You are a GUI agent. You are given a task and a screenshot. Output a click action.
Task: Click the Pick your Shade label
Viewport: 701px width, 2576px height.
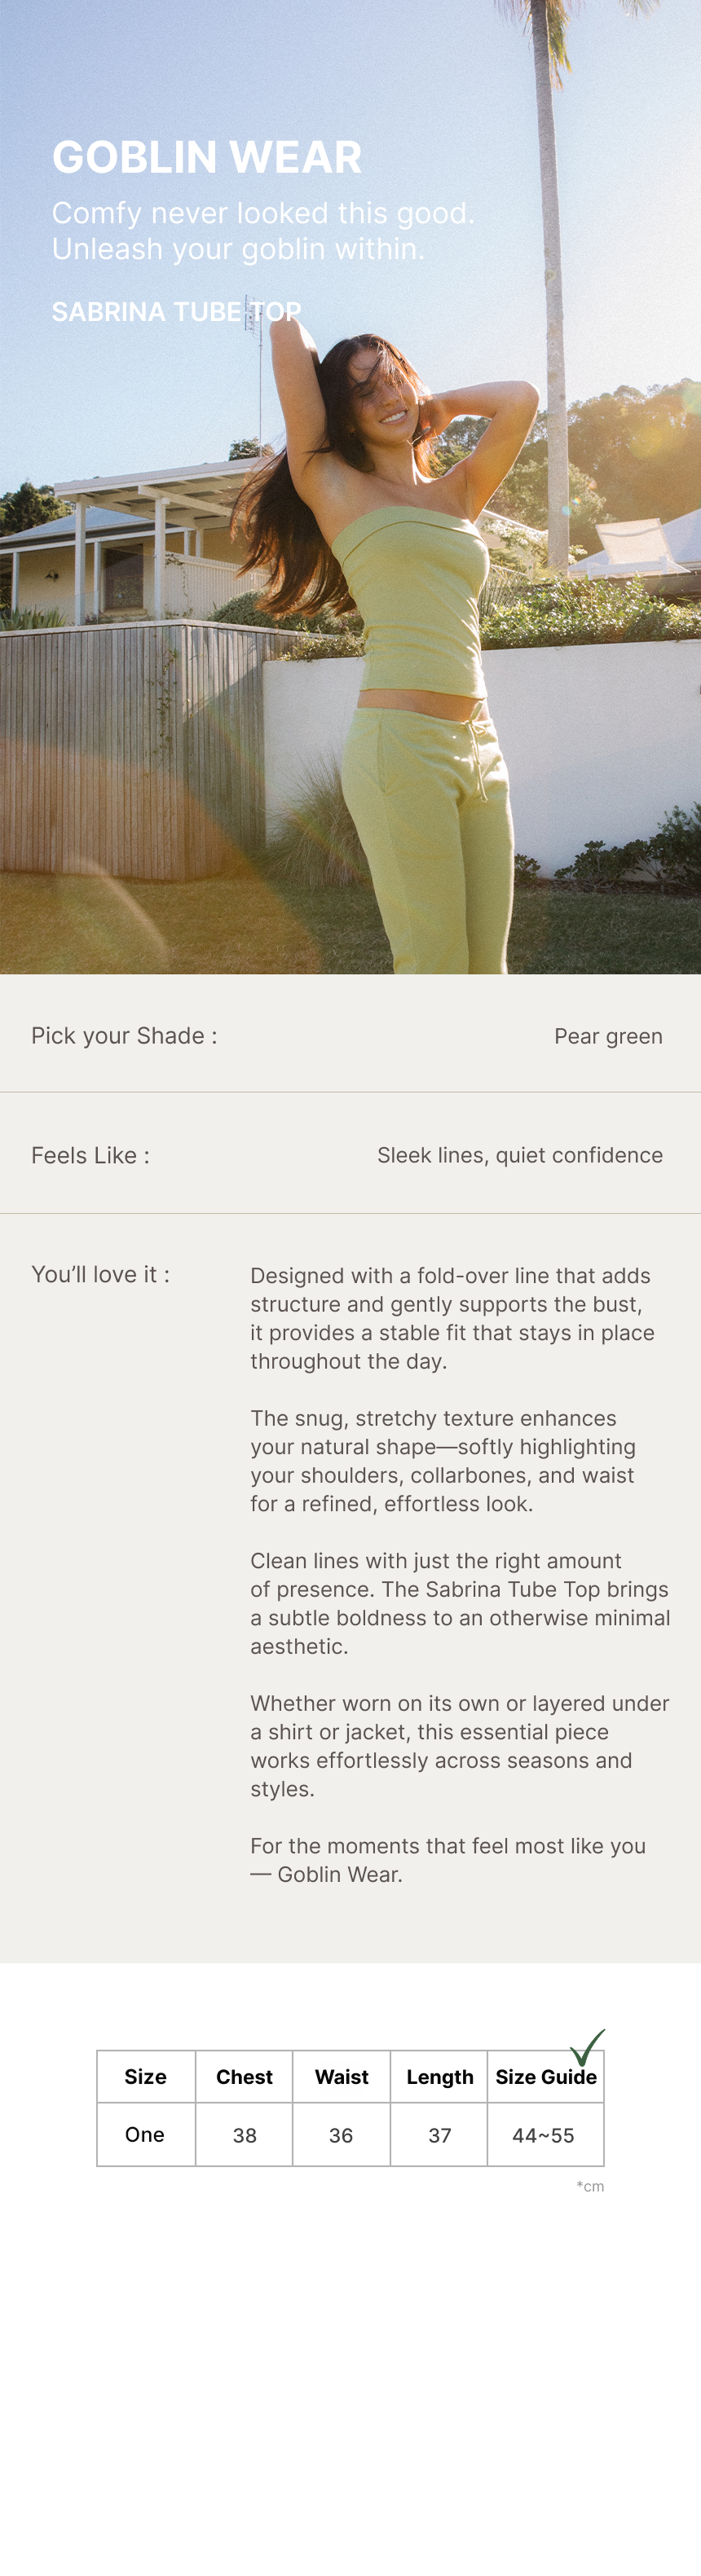(x=124, y=1036)
